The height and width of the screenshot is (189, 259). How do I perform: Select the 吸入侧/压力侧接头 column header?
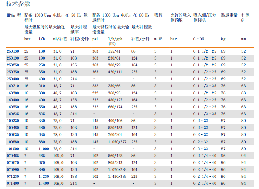pyautogui.click(x=204, y=17)
